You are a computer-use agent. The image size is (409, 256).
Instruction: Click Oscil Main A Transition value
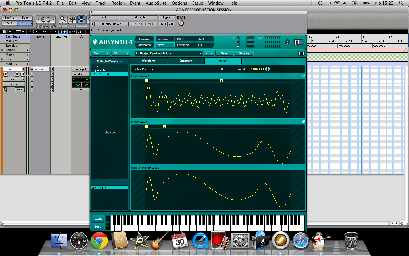click(257, 69)
